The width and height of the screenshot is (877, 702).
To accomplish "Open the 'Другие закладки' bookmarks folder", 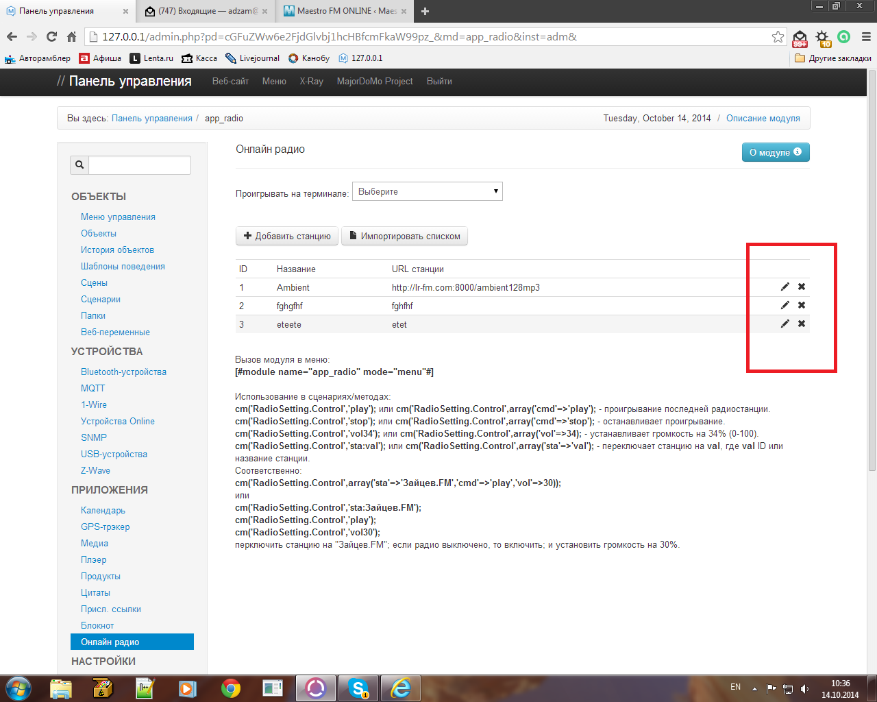I will pos(833,58).
